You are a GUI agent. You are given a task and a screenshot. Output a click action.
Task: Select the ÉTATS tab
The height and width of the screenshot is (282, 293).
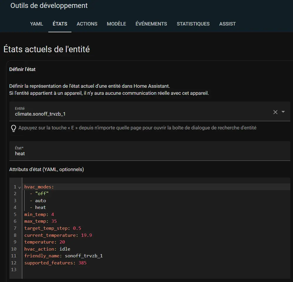click(60, 24)
